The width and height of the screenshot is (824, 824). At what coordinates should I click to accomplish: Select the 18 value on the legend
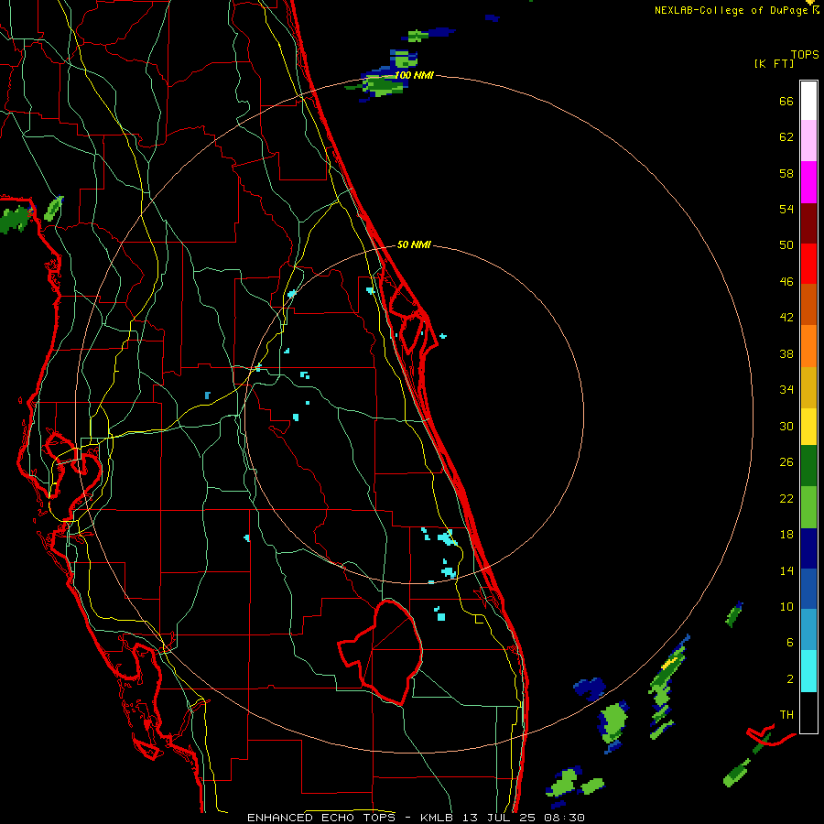(786, 535)
